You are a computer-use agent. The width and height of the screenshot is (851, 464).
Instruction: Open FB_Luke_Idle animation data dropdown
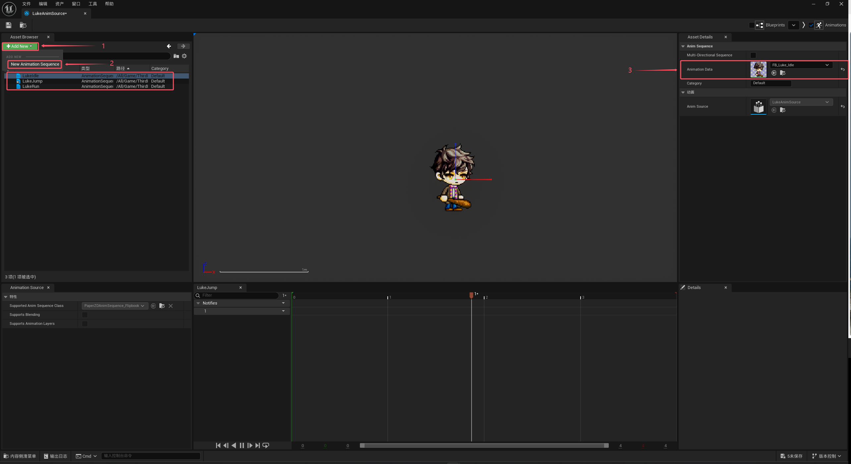[x=801, y=65]
